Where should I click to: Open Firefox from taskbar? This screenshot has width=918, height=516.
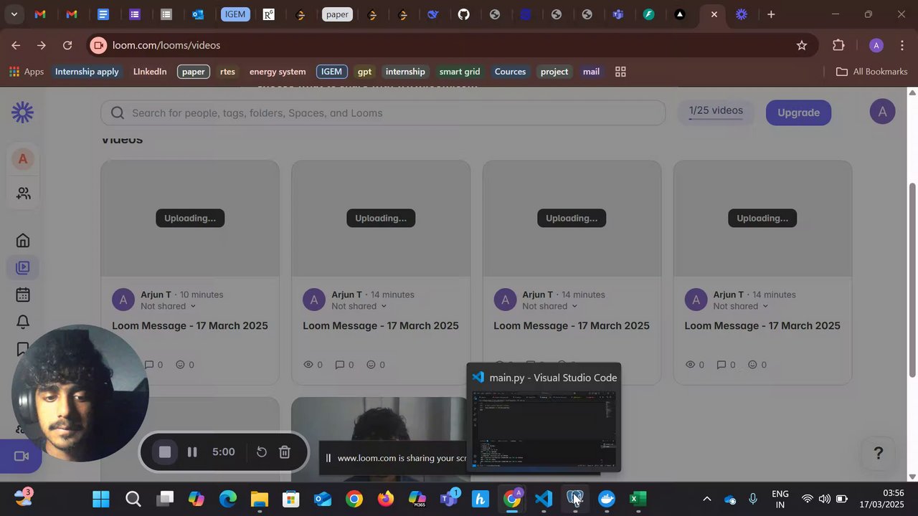[386, 499]
